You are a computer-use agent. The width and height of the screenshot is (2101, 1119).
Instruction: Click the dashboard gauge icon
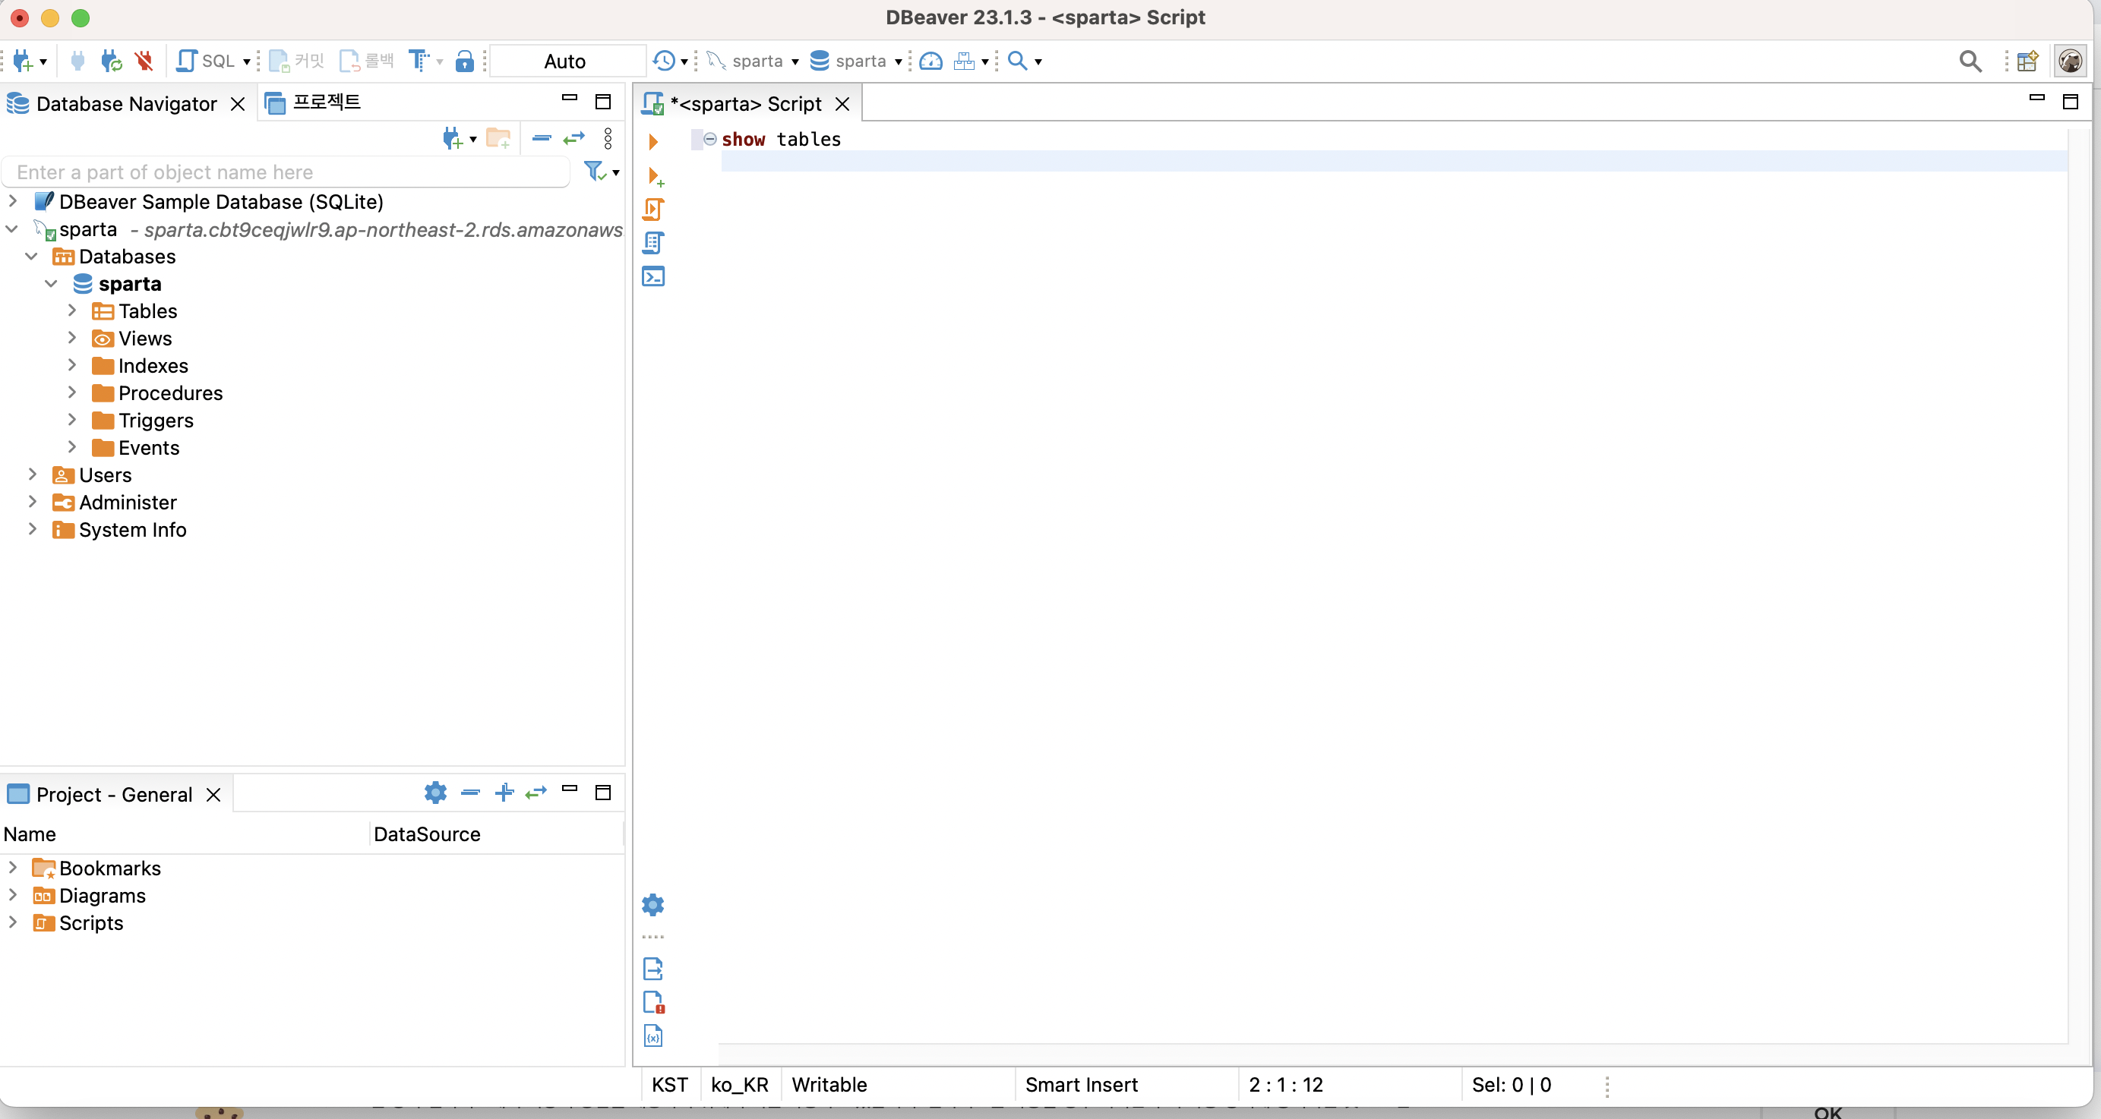(x=930, y=61)
